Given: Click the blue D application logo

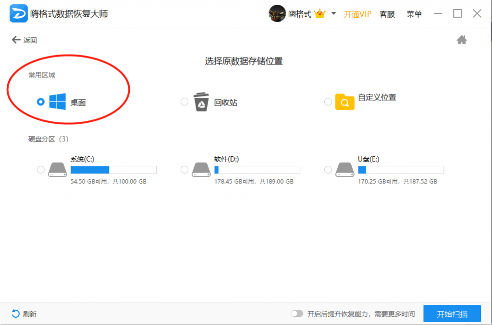Looking at the screenshot, I should tap(19, 13).
